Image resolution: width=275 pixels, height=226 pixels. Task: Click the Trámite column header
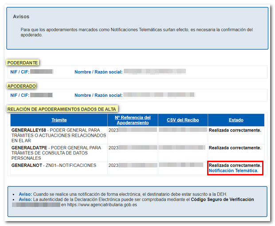[59, 120]
